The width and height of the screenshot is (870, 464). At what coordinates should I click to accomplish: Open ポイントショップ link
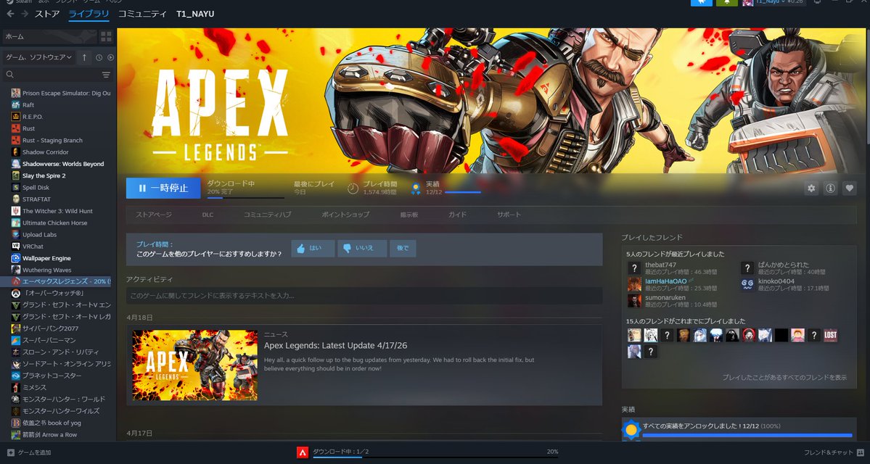345,215
